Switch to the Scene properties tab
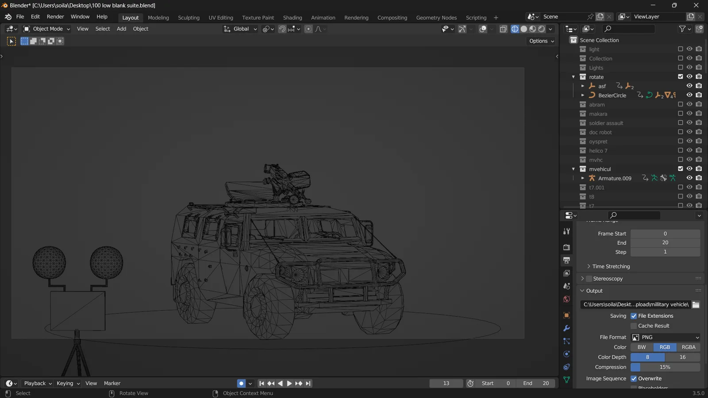The height and width of the screenshot is (398, 708). 567,286
